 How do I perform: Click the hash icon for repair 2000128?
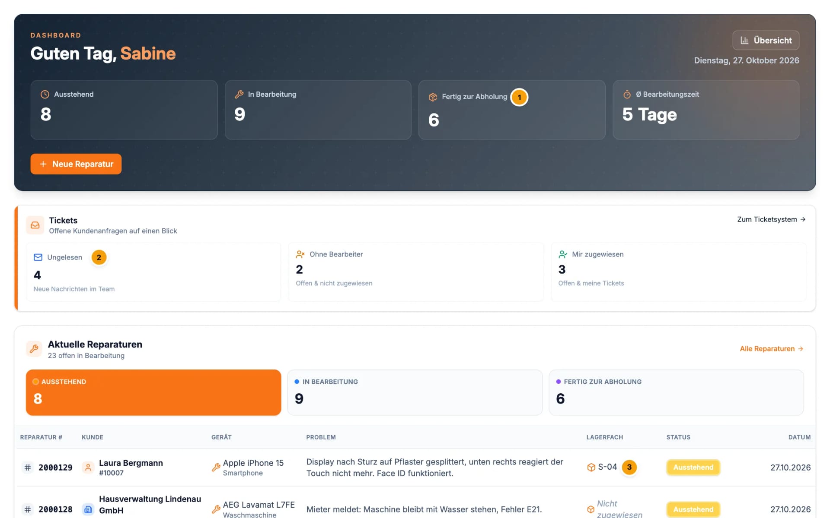coord(28,509)
